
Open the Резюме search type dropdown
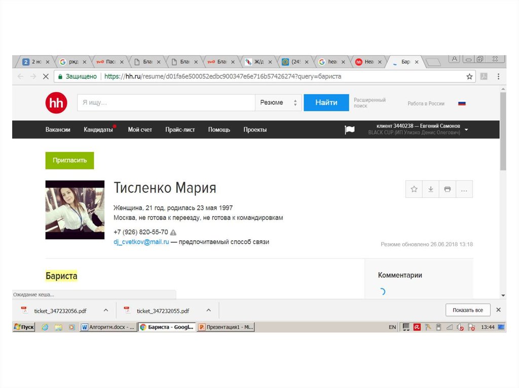click(x=278, y=103)
